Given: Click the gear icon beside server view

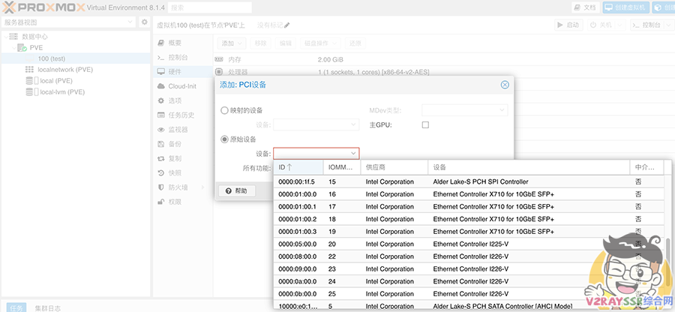Looking at the screenshot, I should [145, 22].
